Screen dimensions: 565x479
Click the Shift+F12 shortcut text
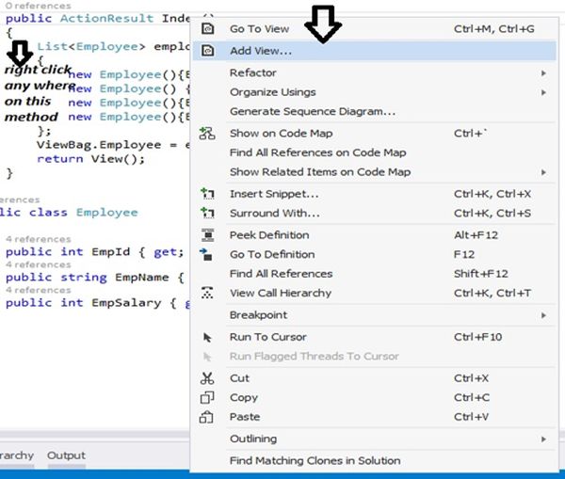[480, 274]
